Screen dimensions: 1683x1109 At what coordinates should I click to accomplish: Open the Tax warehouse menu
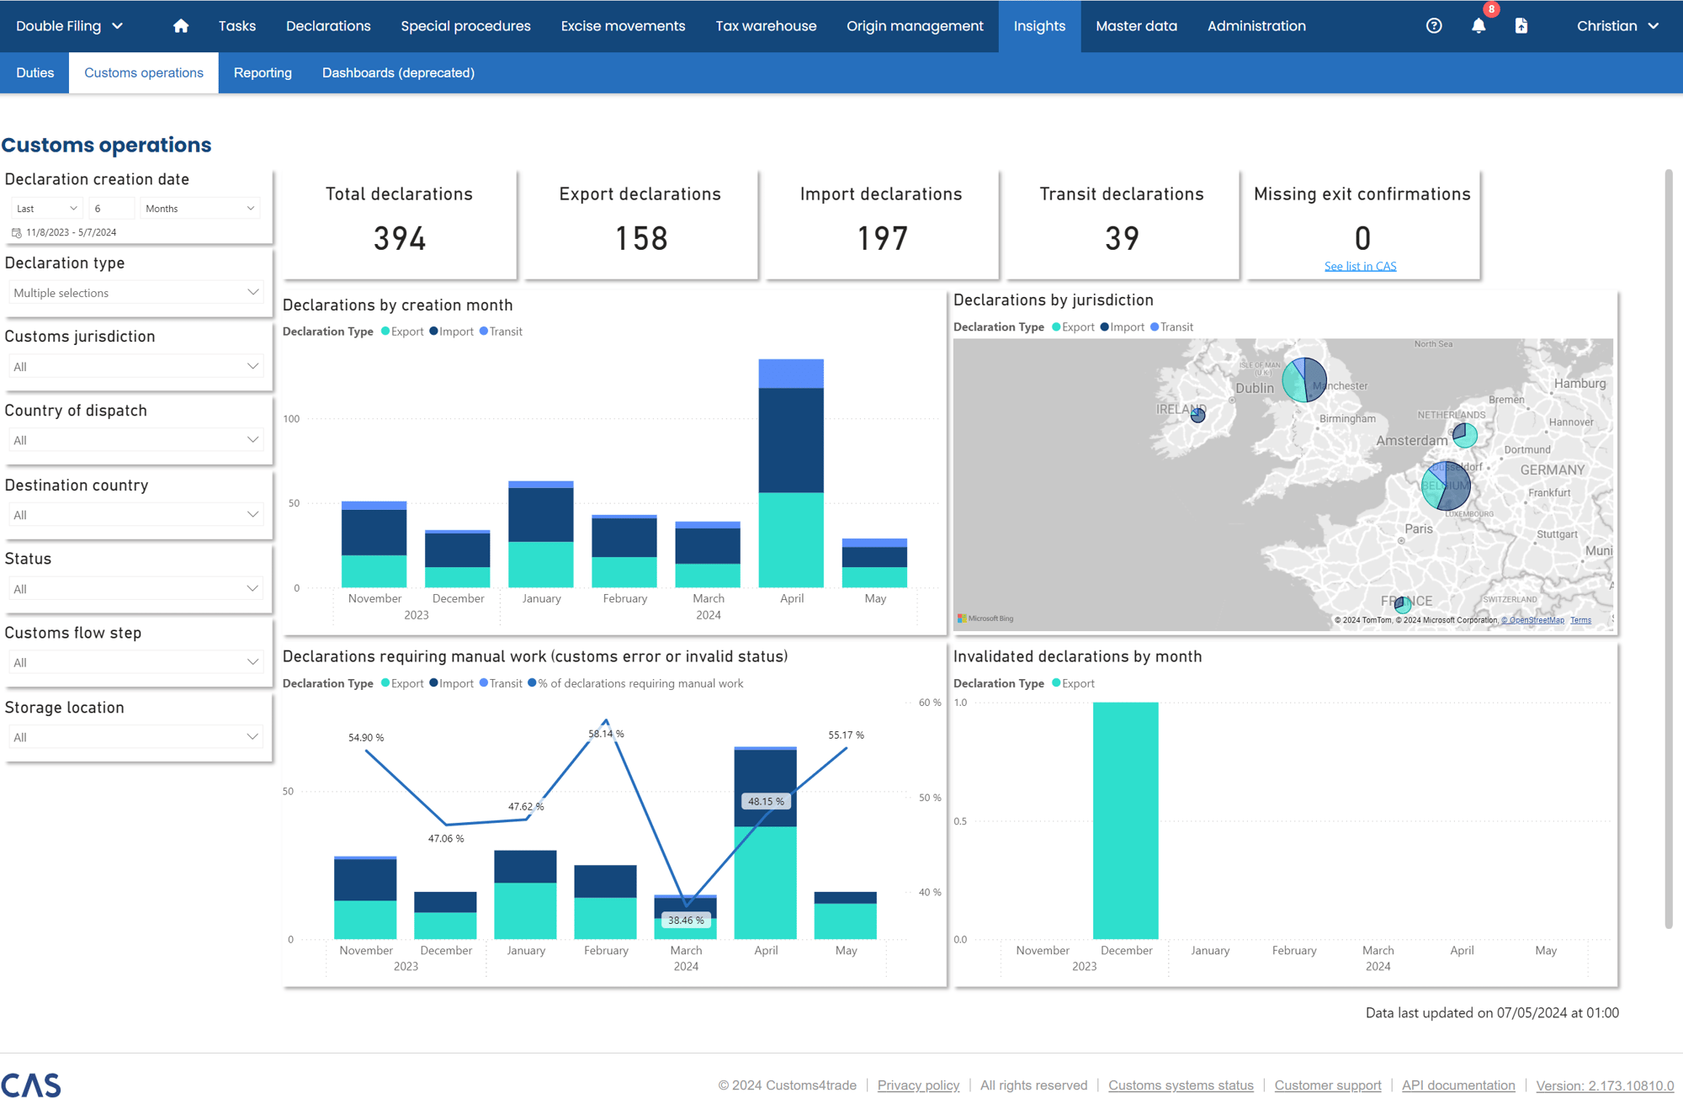(766, 26)
